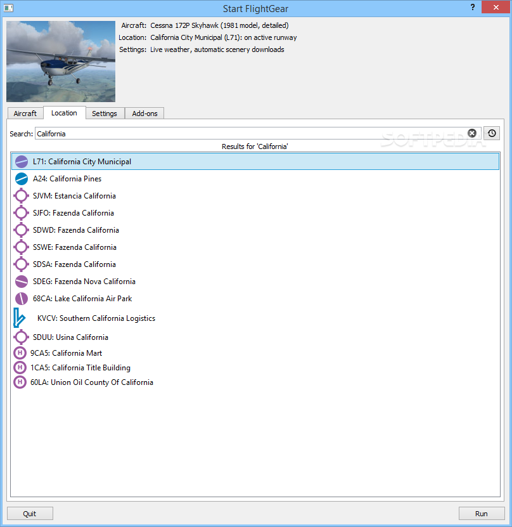Select the 'SDSA: Fazenda California' entry
The height and width of the screenshot is (527, 512).
tap(255, 264)
